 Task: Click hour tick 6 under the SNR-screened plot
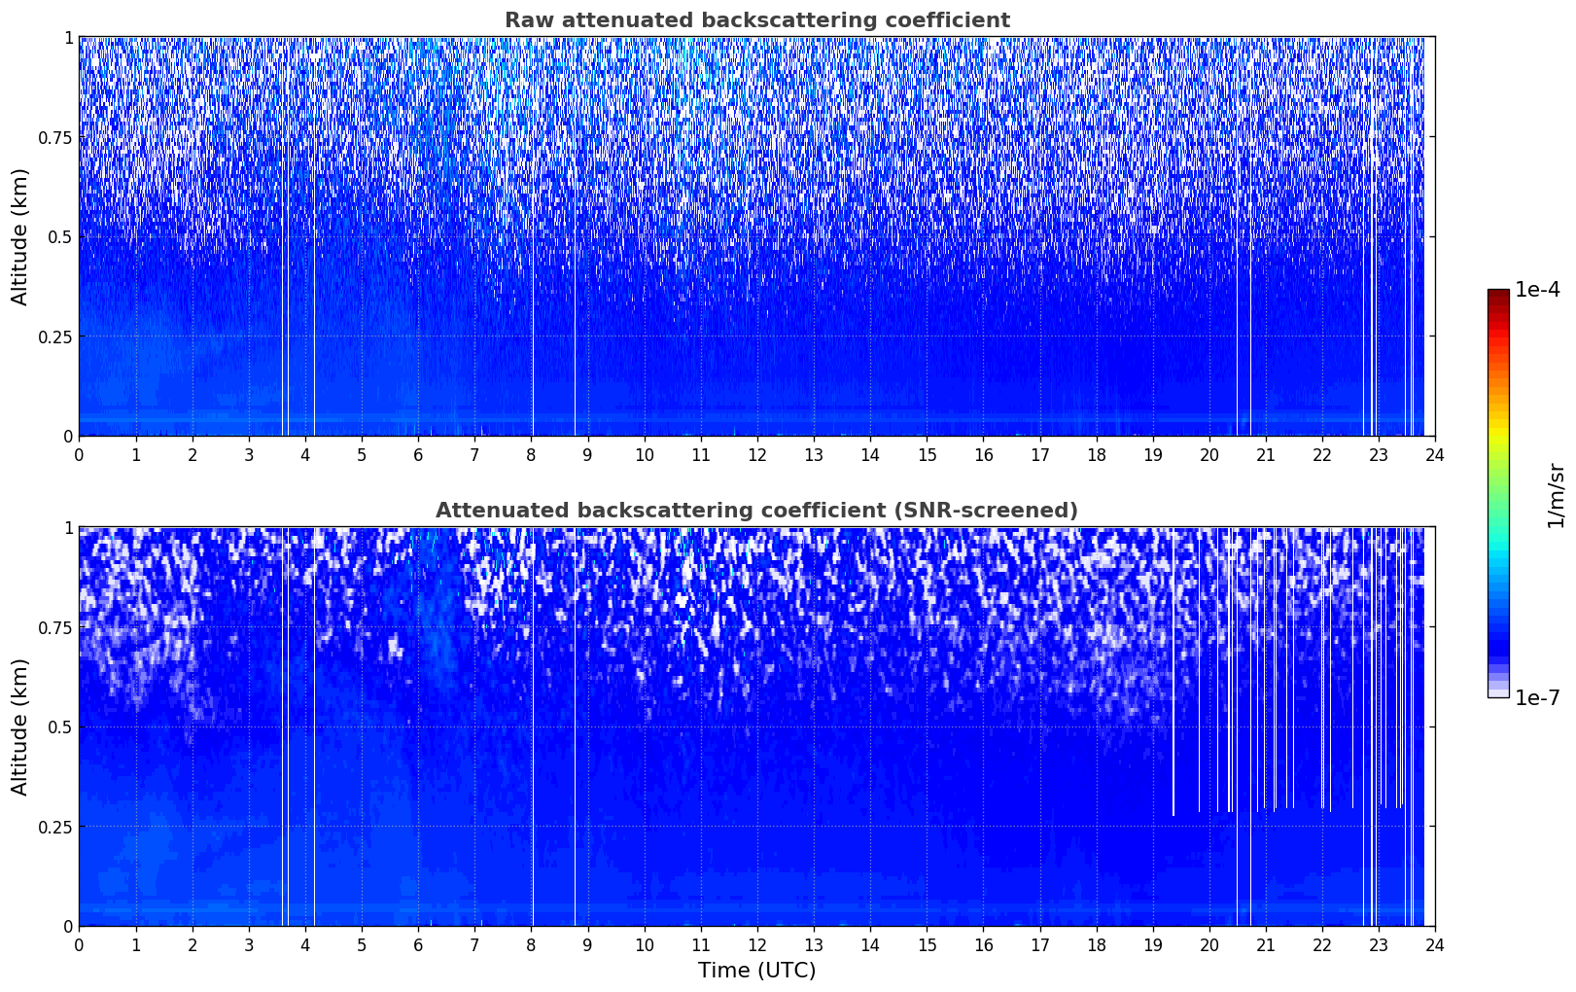point(418,944)
